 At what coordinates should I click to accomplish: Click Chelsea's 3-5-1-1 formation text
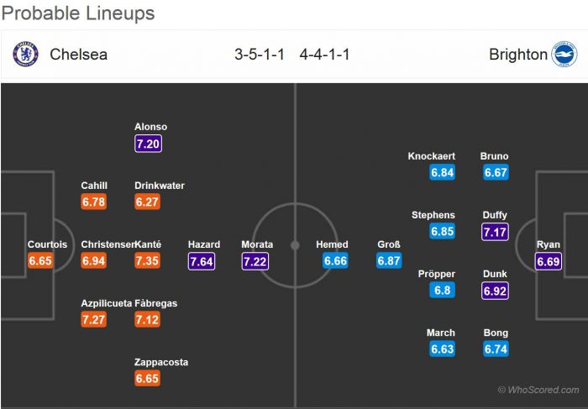click(260, 55)
